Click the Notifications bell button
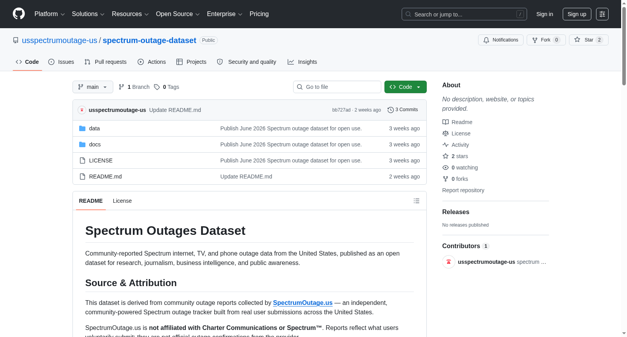Image resolution: width=627 pixels, height=337 pixels. coord(500,40)
